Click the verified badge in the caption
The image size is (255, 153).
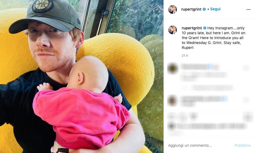[x=204, y=28]
